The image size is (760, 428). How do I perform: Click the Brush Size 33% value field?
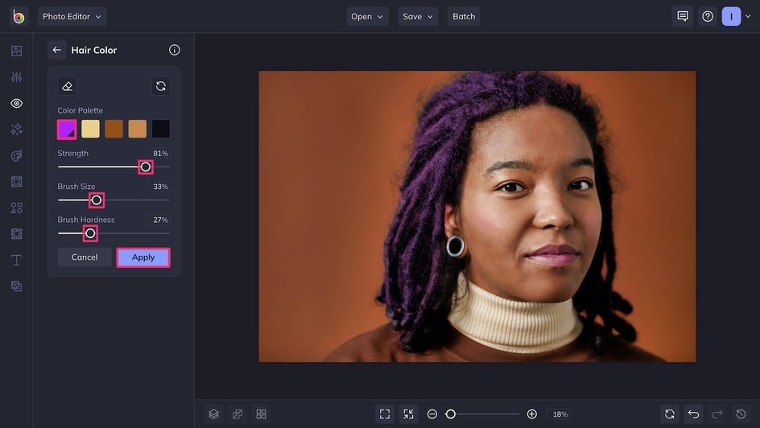pyautogui.click(x=160, y=187)
